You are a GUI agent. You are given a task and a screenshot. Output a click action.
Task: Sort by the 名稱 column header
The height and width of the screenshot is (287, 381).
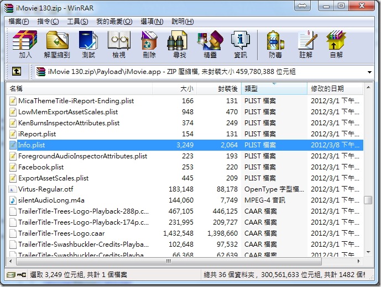79,89
